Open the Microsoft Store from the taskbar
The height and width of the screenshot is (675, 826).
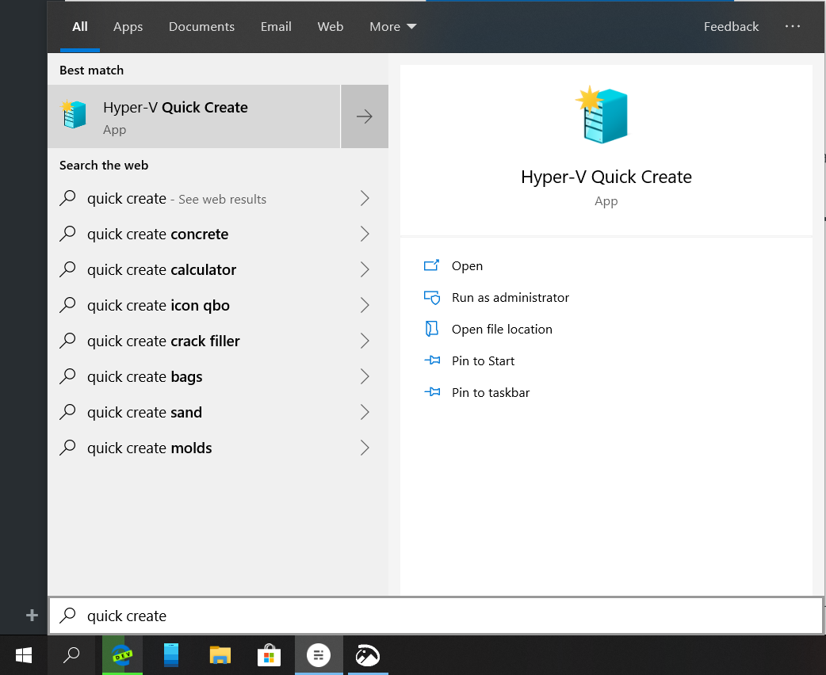pyautogui.click(x=269, y=655)
